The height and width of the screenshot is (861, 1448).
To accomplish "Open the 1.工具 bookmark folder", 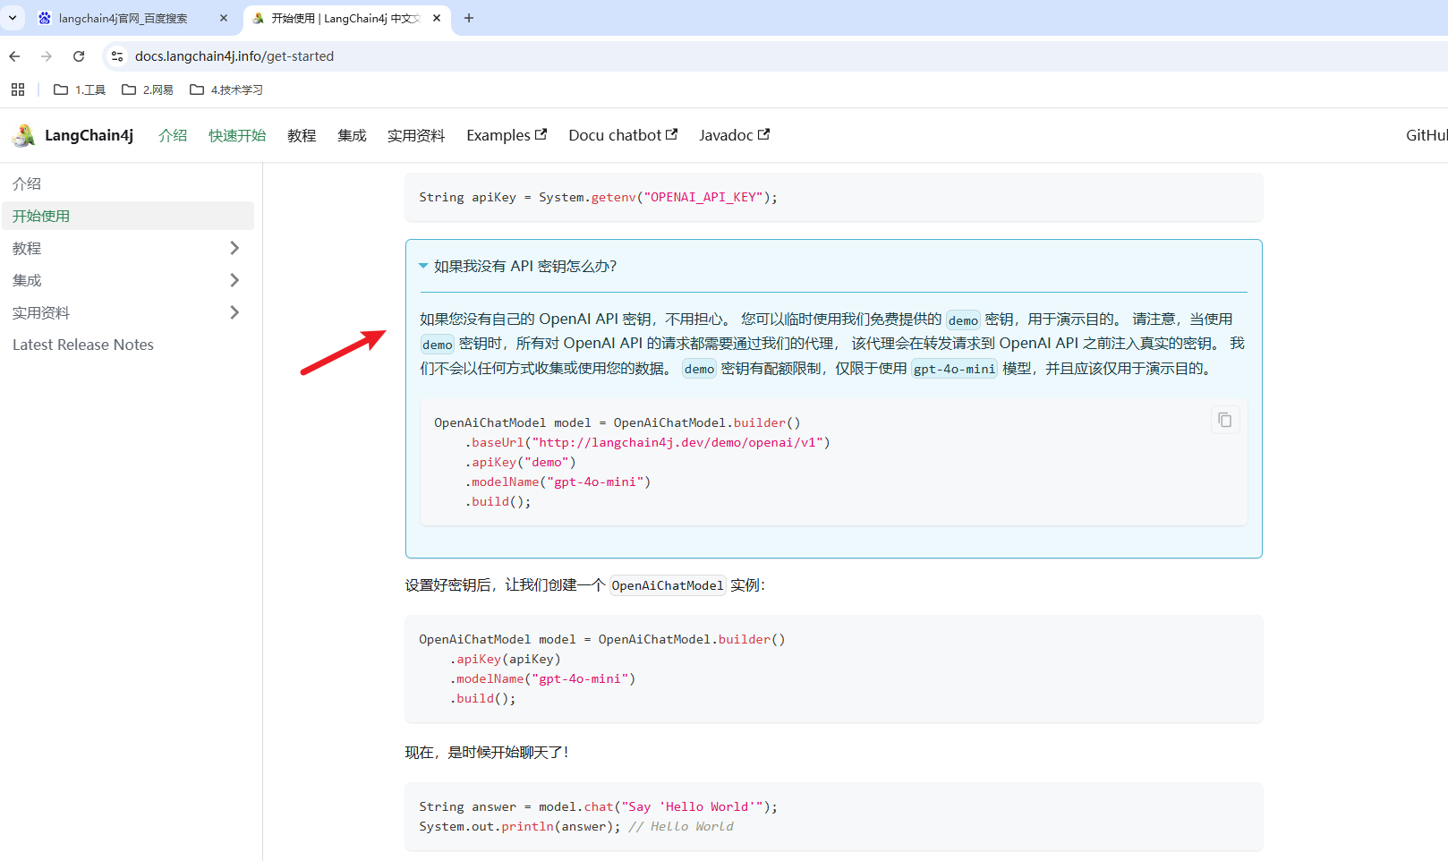I will (80, 90).
